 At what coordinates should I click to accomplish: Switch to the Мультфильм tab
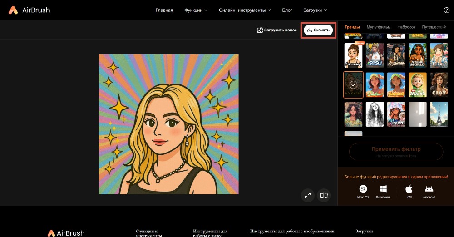coord(378,27)
